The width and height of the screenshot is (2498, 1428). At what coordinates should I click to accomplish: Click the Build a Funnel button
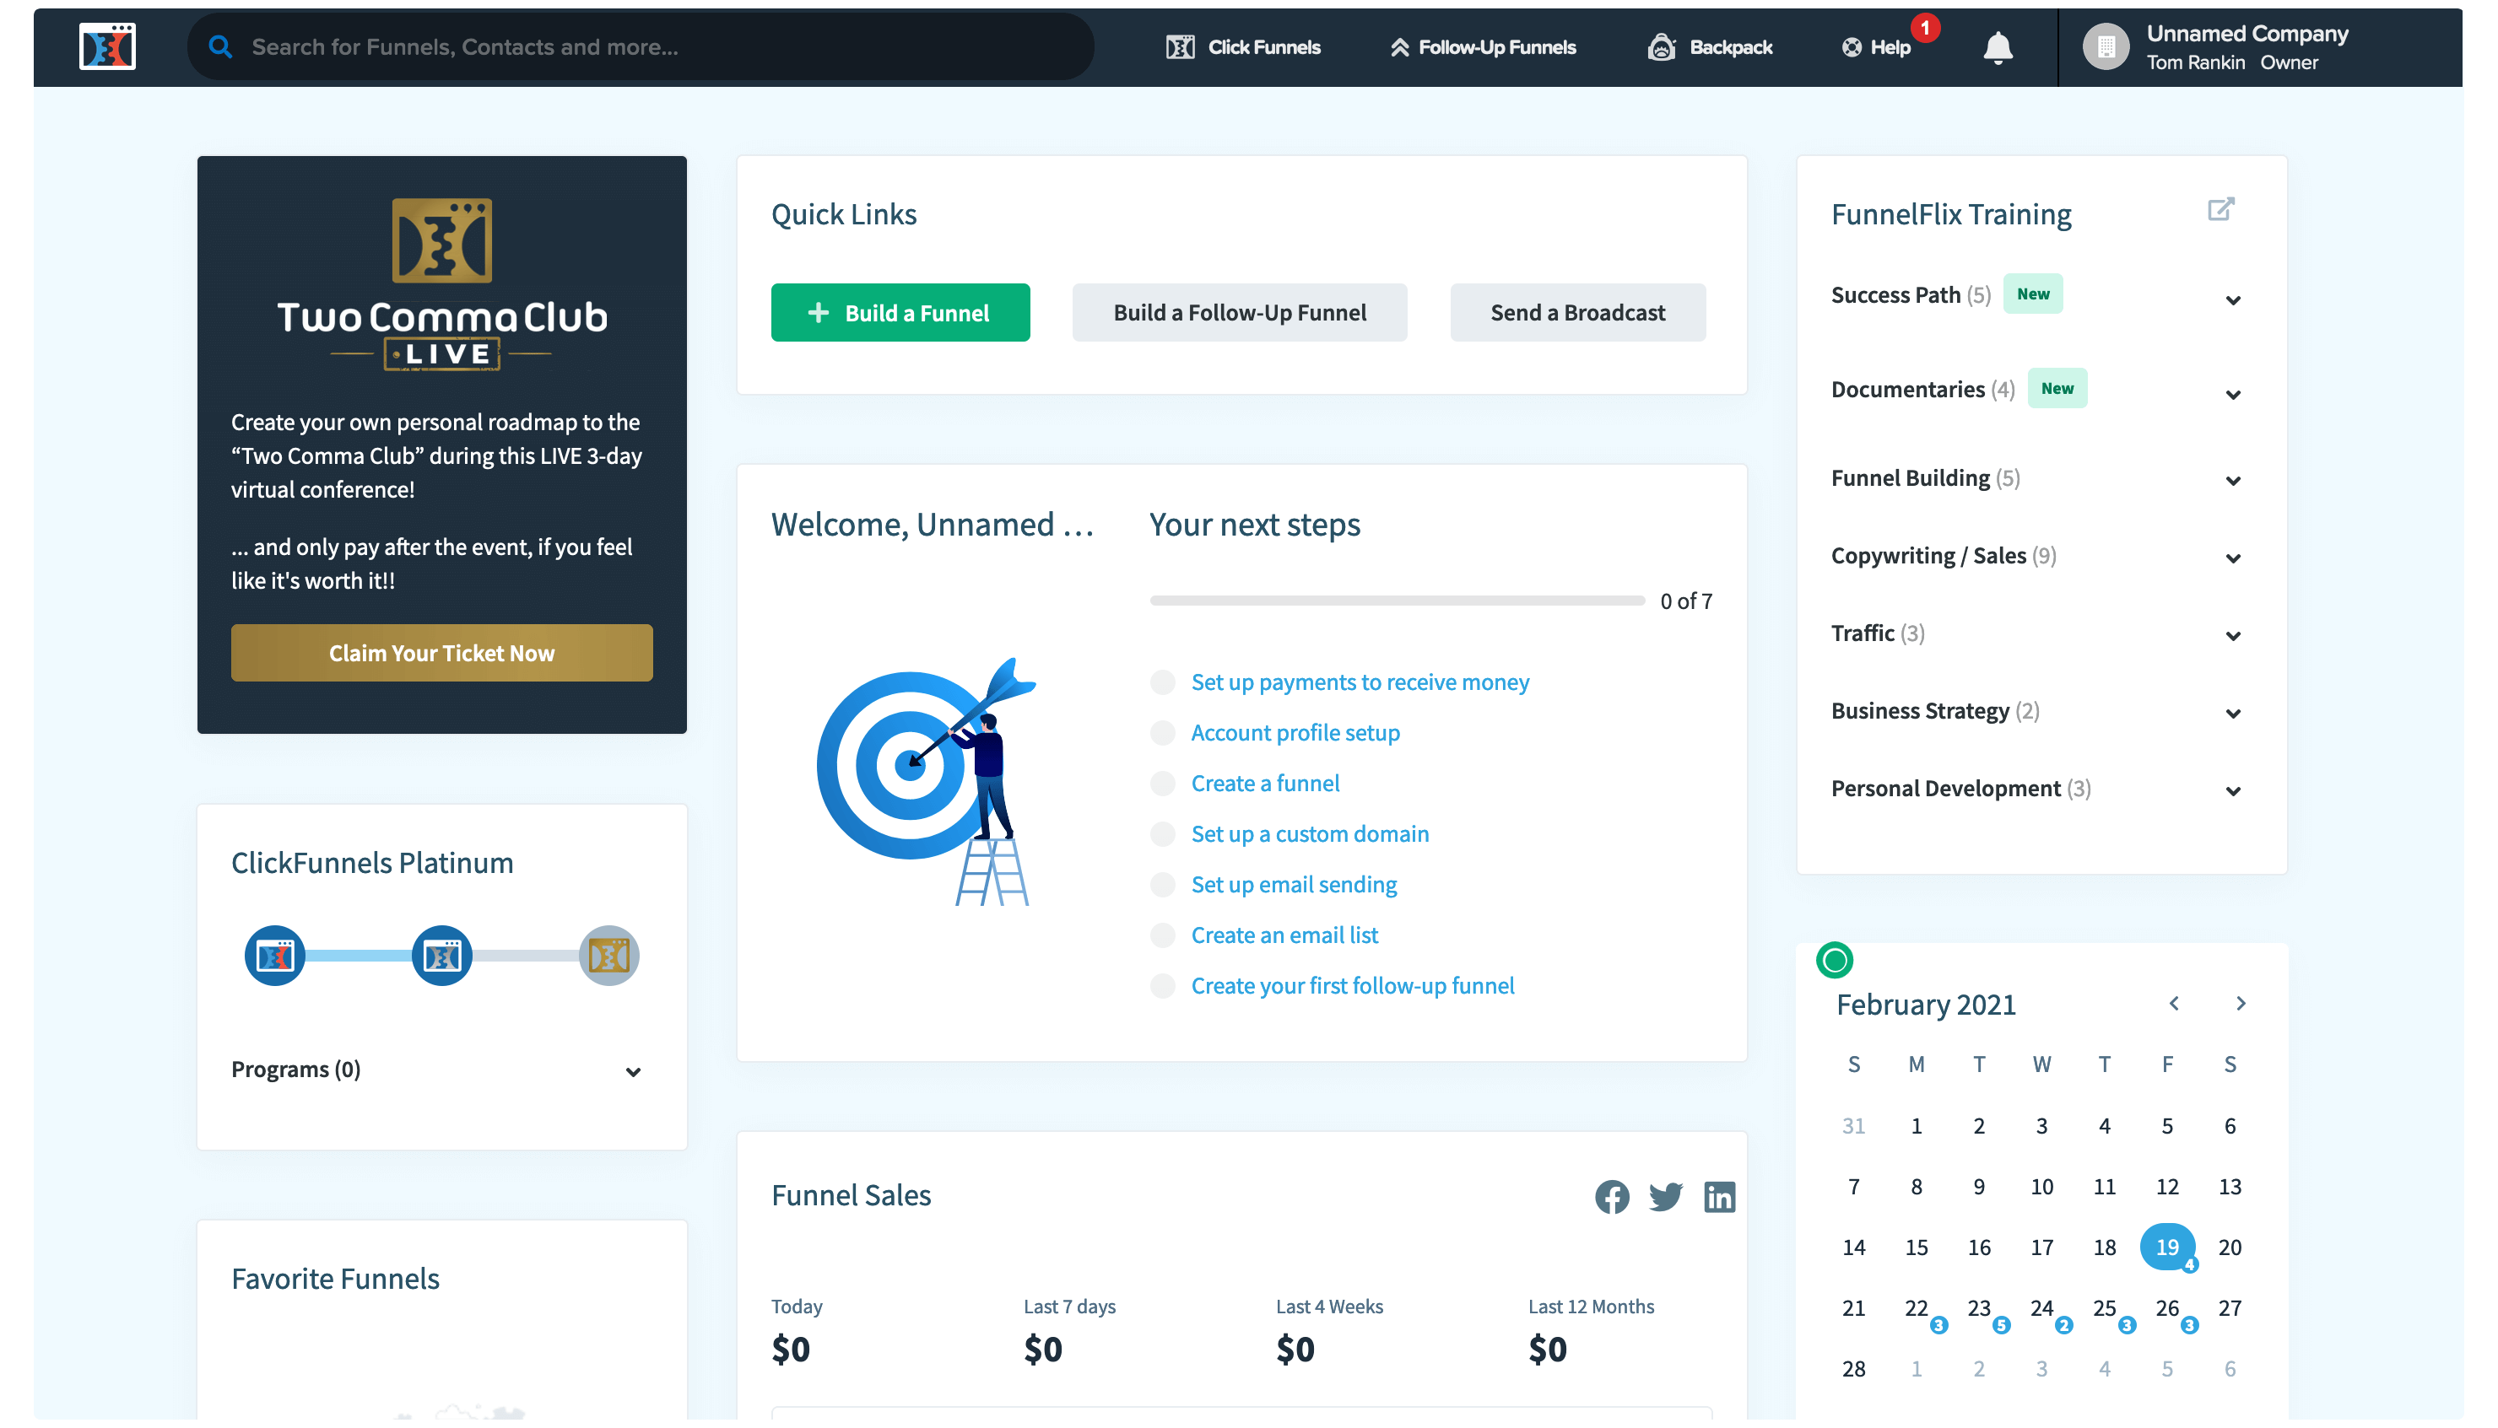[900, 312]
